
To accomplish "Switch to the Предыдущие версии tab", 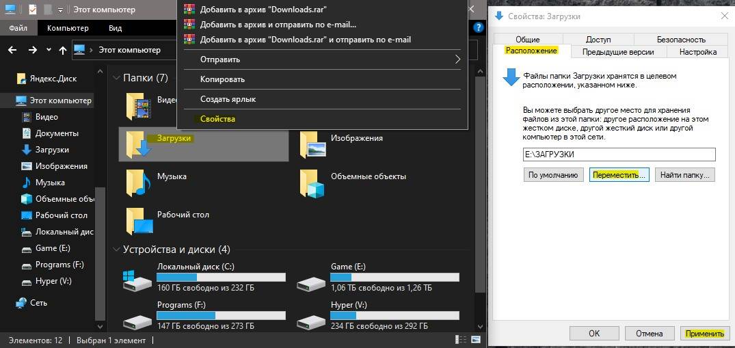I will [618, 51].
